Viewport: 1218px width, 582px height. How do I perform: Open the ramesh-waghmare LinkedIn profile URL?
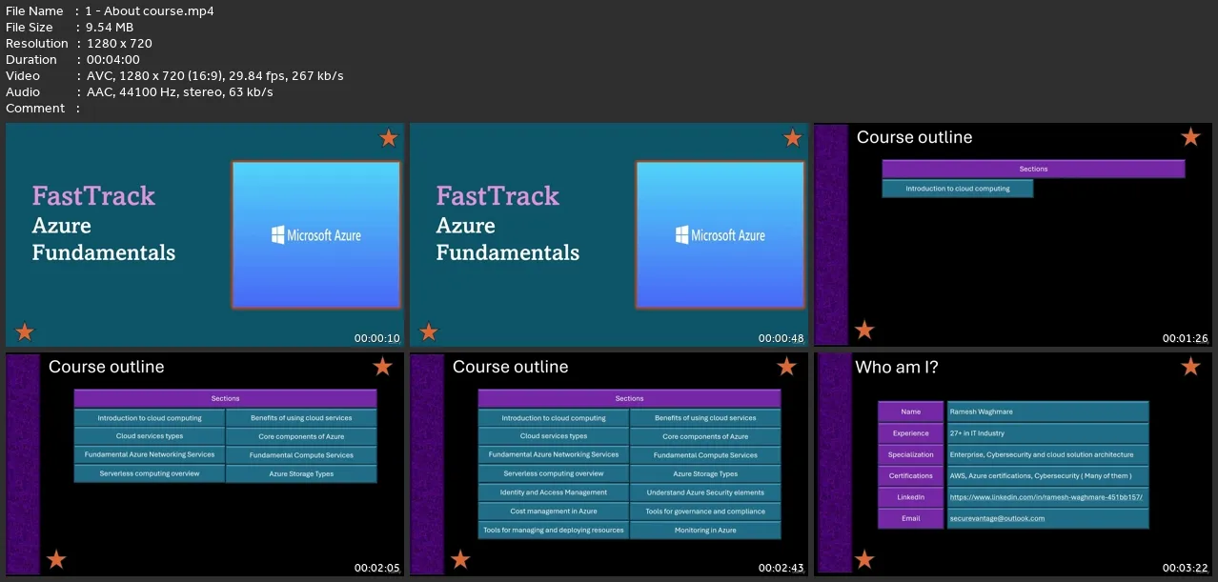click(x=1045, y=497)
